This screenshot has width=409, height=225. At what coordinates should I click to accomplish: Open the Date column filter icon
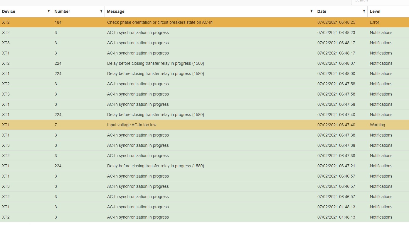coord(364,11)
